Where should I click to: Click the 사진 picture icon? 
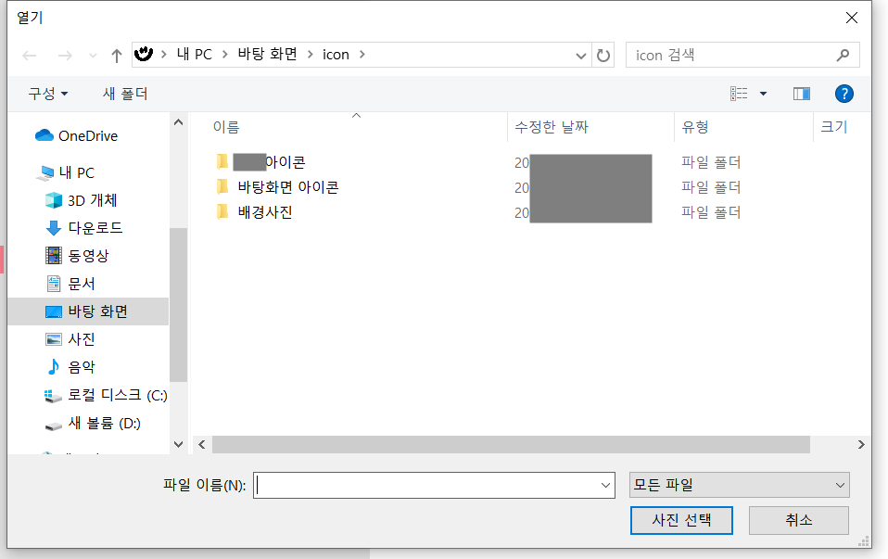[53, 339]
